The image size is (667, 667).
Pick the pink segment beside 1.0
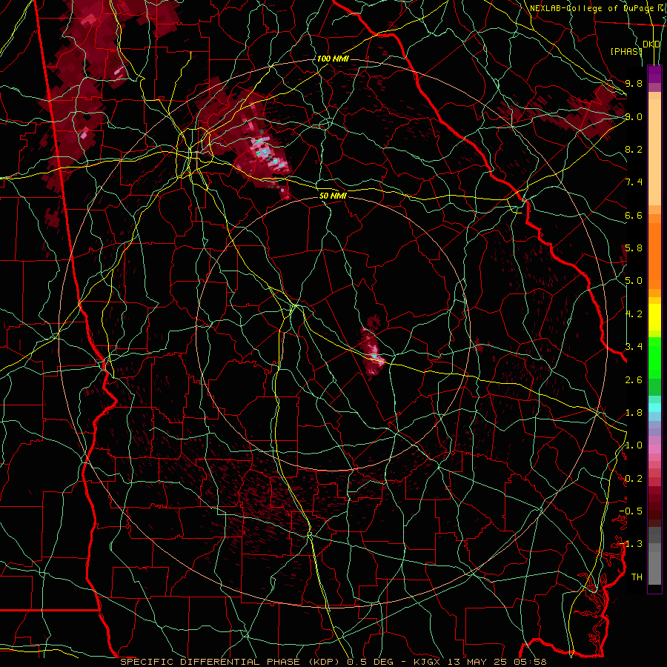pos(654,449)
